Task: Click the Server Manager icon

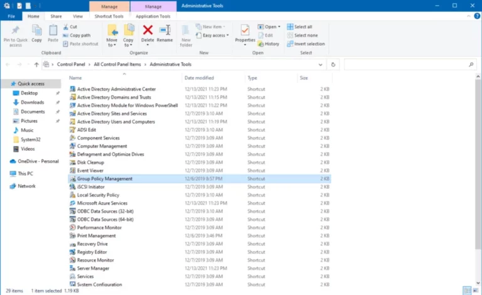Action: pyautogui.click(x=73, y=268)
